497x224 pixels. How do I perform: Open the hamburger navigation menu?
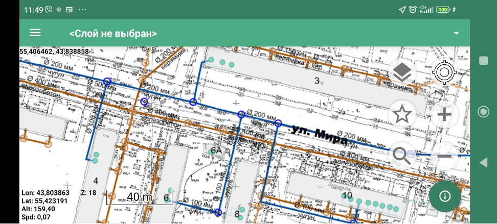tap(35, 33)
